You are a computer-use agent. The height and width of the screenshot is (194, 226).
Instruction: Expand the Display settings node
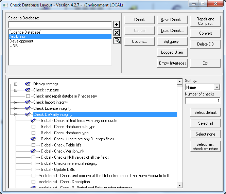tap(16, 84)
